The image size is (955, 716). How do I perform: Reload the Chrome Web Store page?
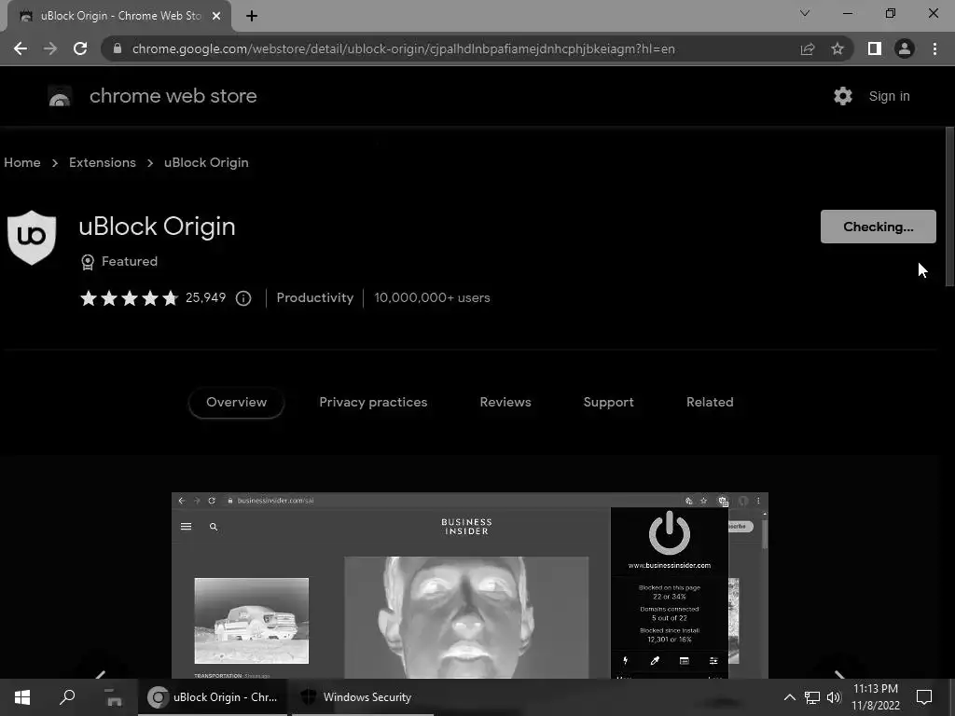coord(80,48)
